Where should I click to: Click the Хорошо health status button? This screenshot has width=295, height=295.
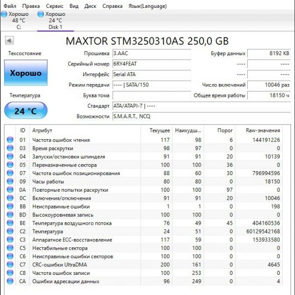pos(26,73)
